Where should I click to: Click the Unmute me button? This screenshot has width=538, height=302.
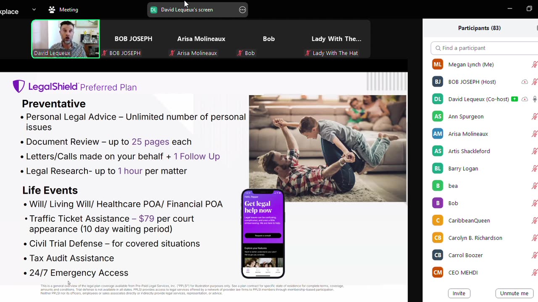(514, 293)
